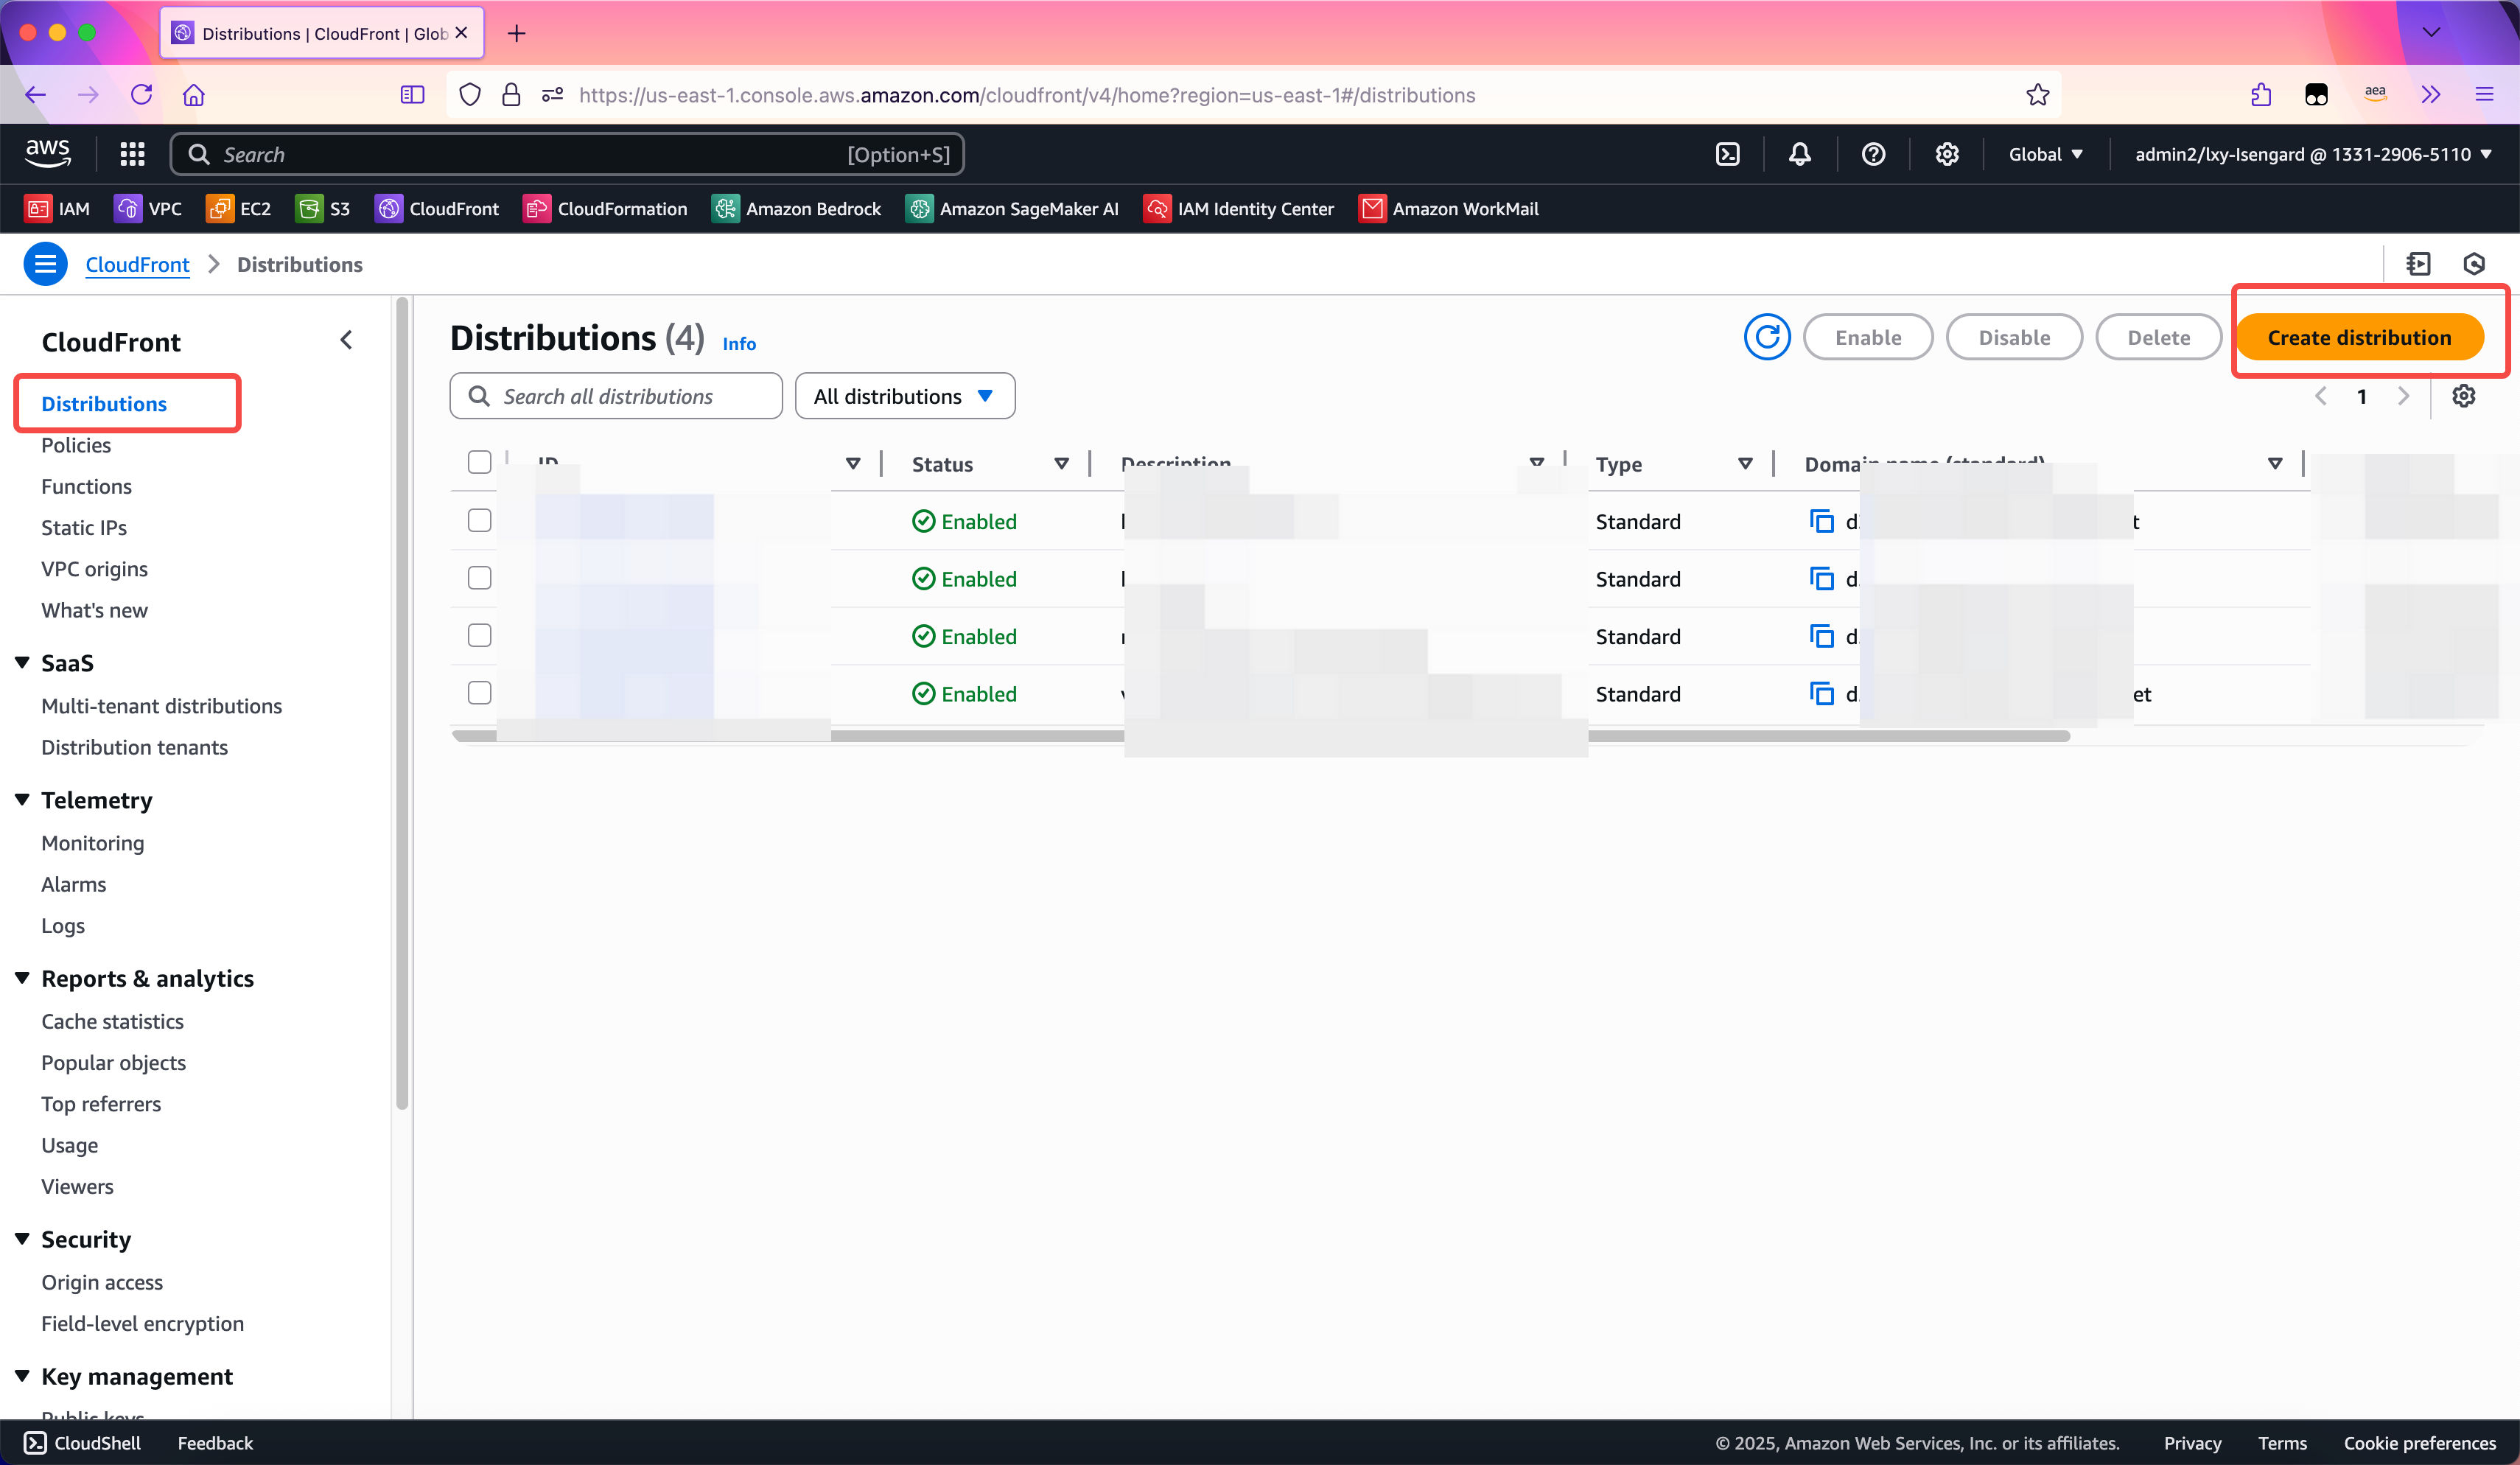Click the horizontal scrollbar under the table
This screenshot has width=2520, height=1465.
click(1260, 736)
